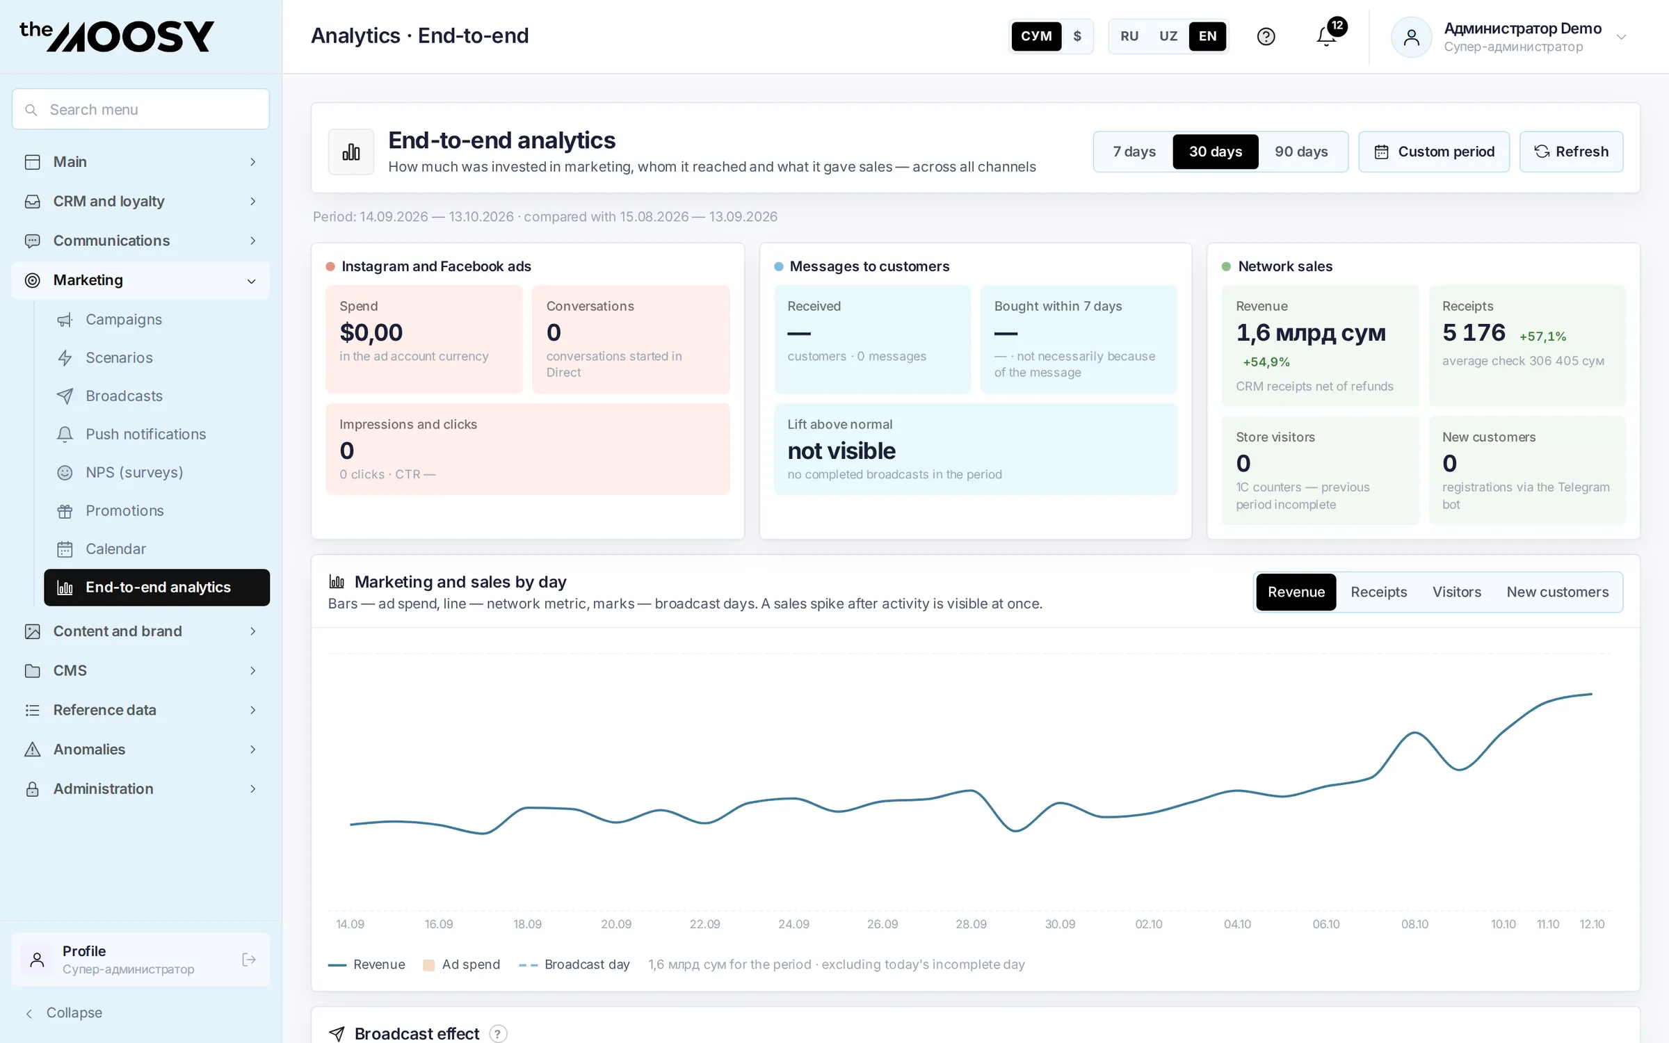Click the Search menu field

point(140,109)
